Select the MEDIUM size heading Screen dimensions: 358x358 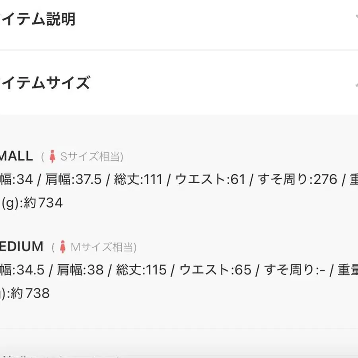pos(21,247)
